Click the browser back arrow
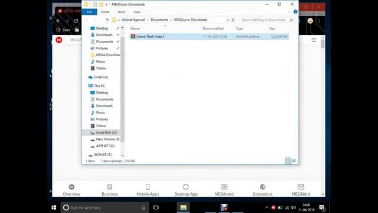Viewport: 378px width, 213px height. 58,21
